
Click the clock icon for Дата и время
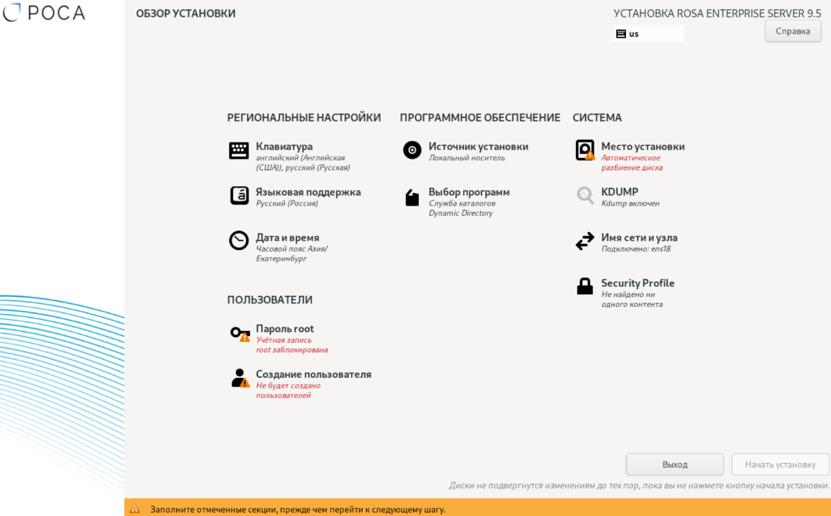tap(239, 241)
